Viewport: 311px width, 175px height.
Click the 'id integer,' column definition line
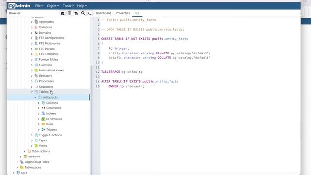pos(119,48)
